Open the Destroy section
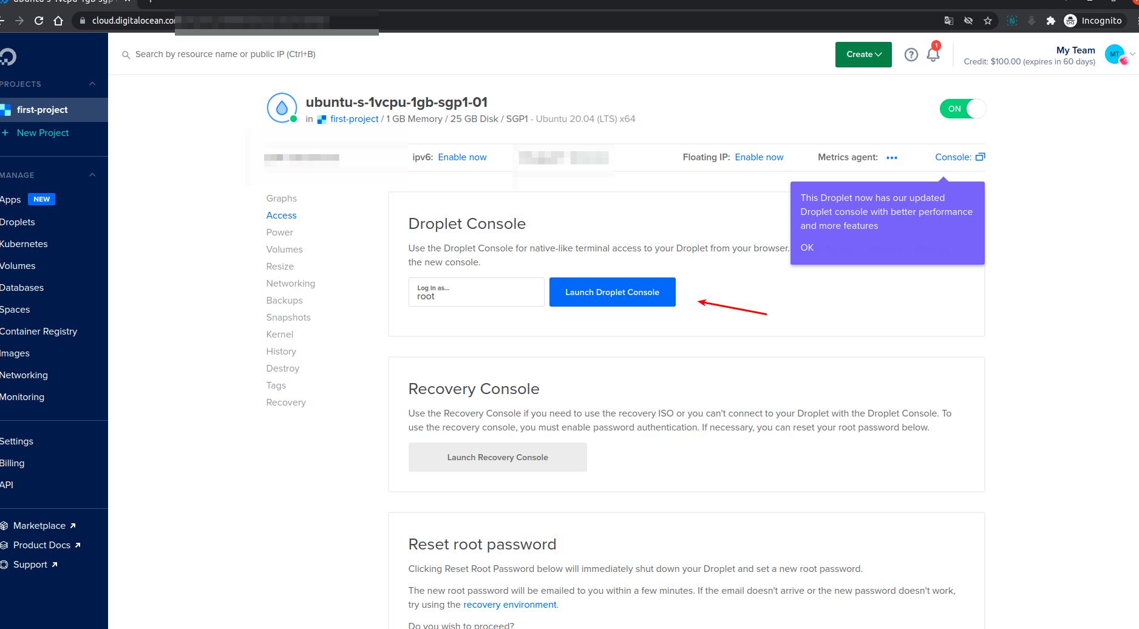1139x629 pixels. pos(283,369)
